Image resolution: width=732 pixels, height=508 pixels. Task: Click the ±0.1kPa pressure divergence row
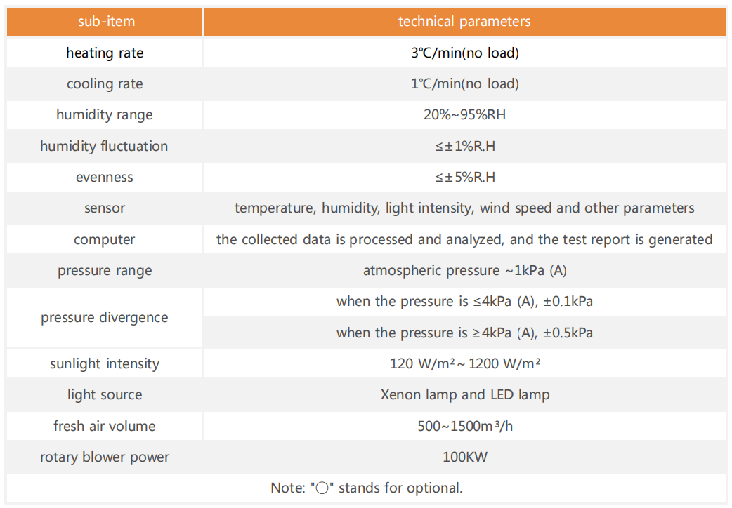pos(465,302)
